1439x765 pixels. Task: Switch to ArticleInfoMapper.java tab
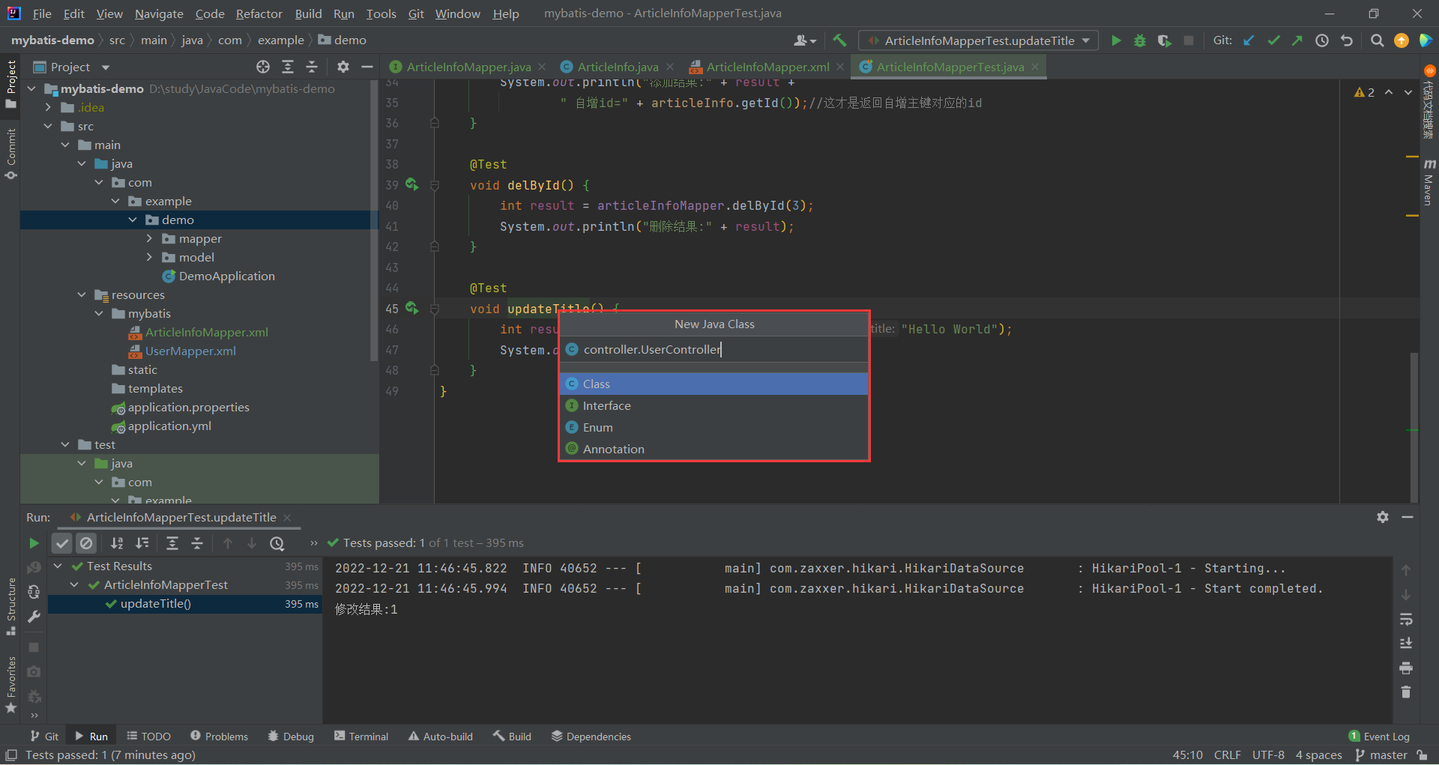[x=468, y=67]
